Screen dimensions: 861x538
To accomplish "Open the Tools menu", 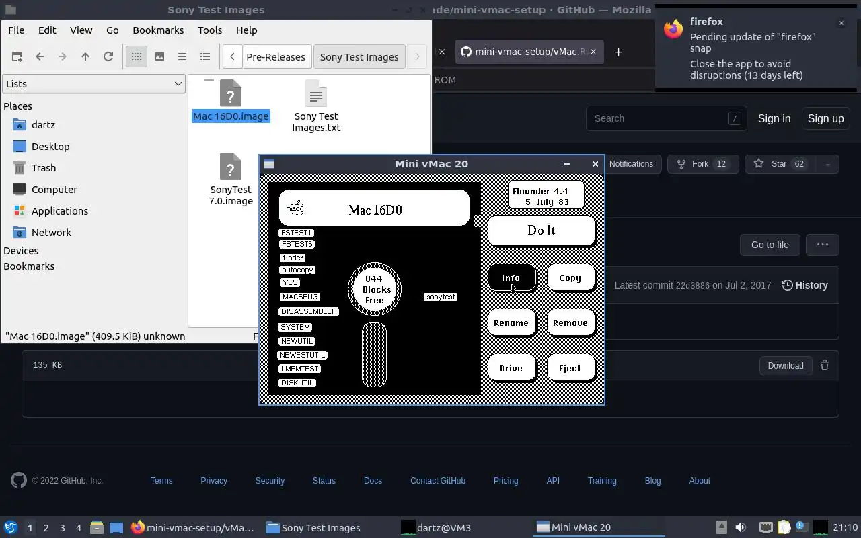I will pos(210,30).
